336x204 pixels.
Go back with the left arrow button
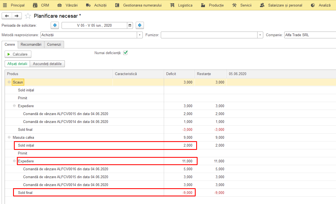[7, 16]
